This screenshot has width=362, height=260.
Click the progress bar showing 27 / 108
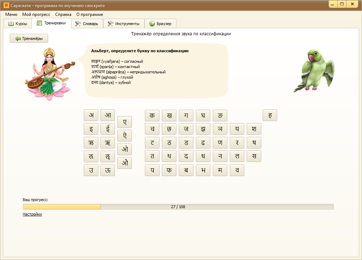(178, 207)
